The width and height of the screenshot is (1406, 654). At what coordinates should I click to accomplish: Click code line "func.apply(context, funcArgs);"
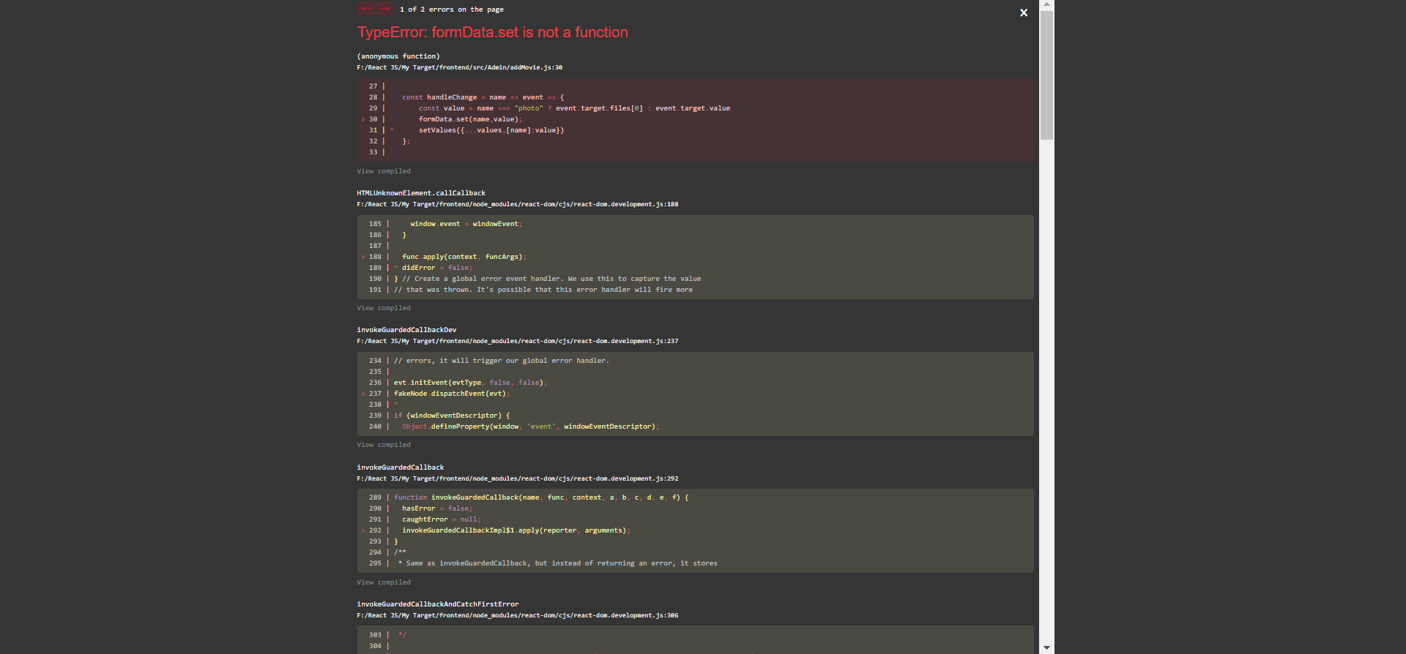464,257
